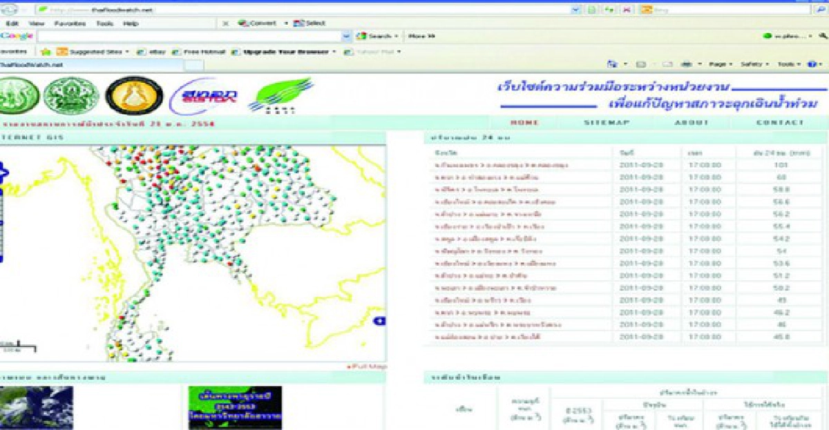Click the red stop loading icon

(626, 10)
